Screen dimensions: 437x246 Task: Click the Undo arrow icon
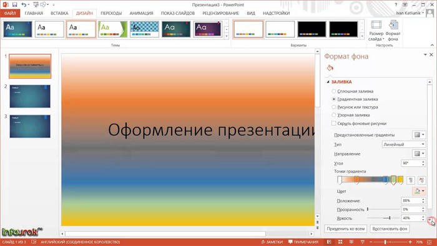24,5
